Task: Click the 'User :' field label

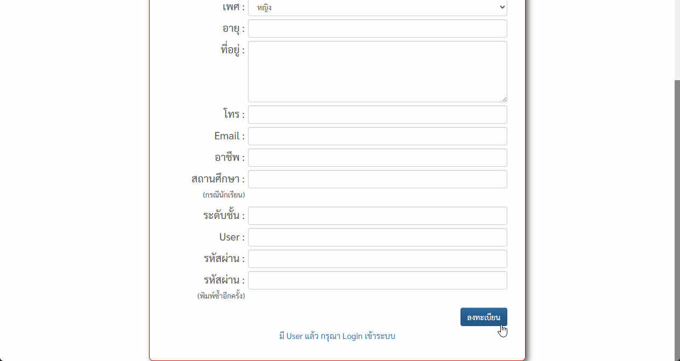Action: (x=232, y=237)
